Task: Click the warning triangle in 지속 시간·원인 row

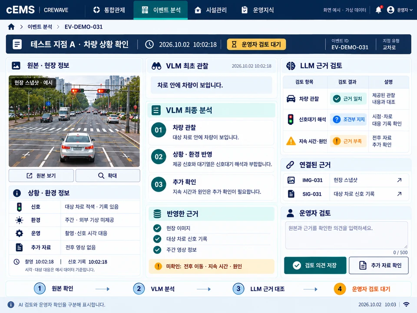Action: [291, 141]
